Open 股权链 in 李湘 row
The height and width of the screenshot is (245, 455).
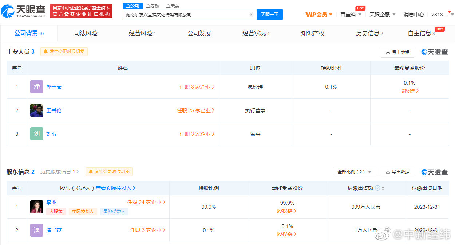[287, 211]
